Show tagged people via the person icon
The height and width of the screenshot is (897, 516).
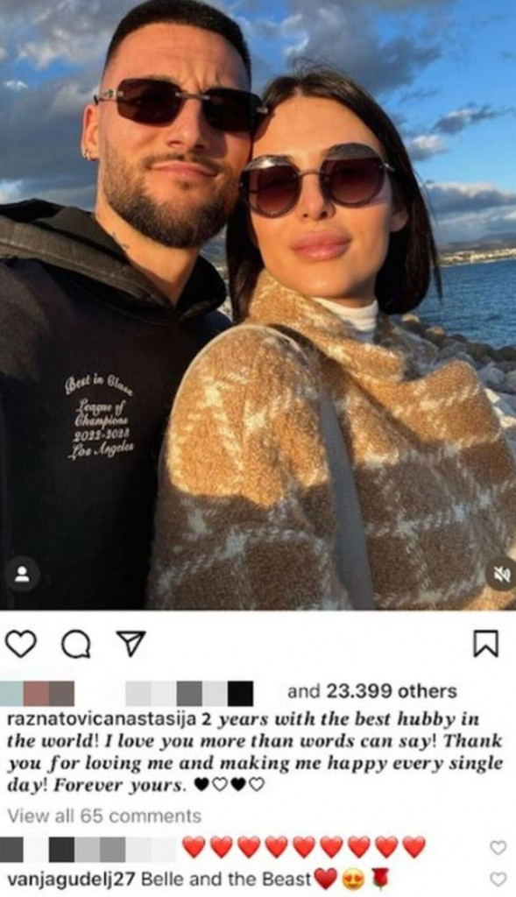click(22, 574)
